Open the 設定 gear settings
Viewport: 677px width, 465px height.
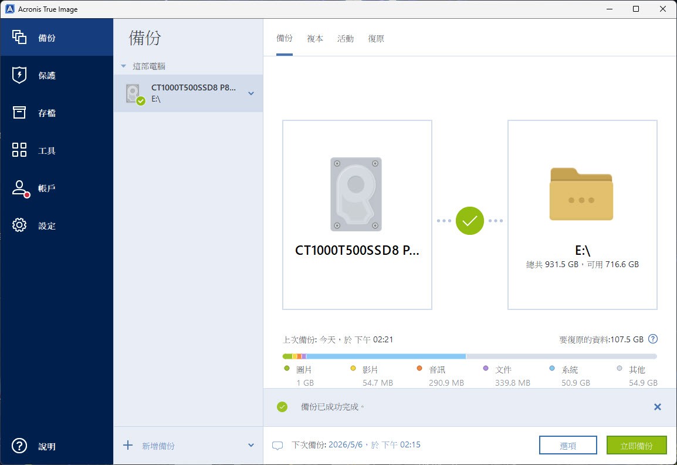(x=56, y=225)
